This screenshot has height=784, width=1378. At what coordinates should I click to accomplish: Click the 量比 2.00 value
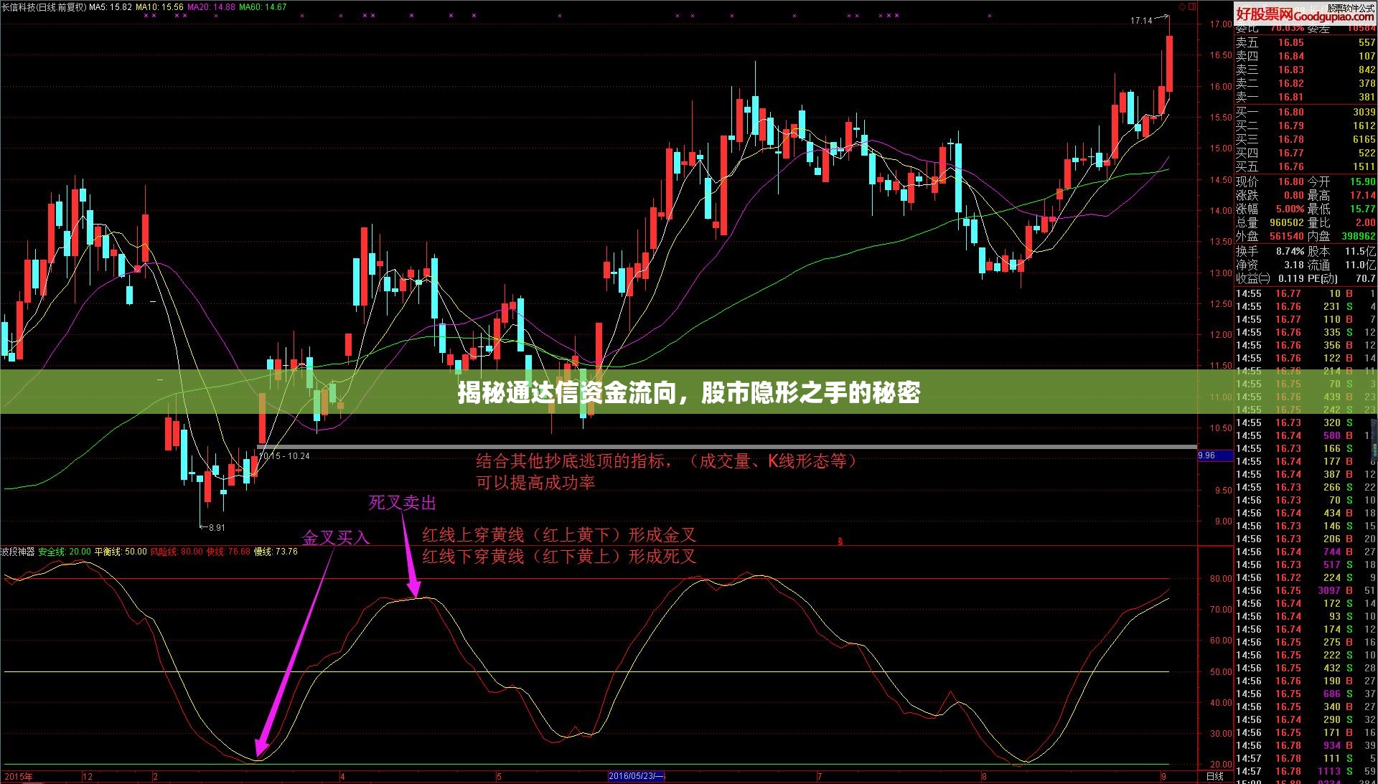pos(1366,223)
